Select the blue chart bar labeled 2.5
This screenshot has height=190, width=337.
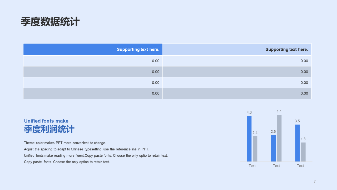point(273,148)
